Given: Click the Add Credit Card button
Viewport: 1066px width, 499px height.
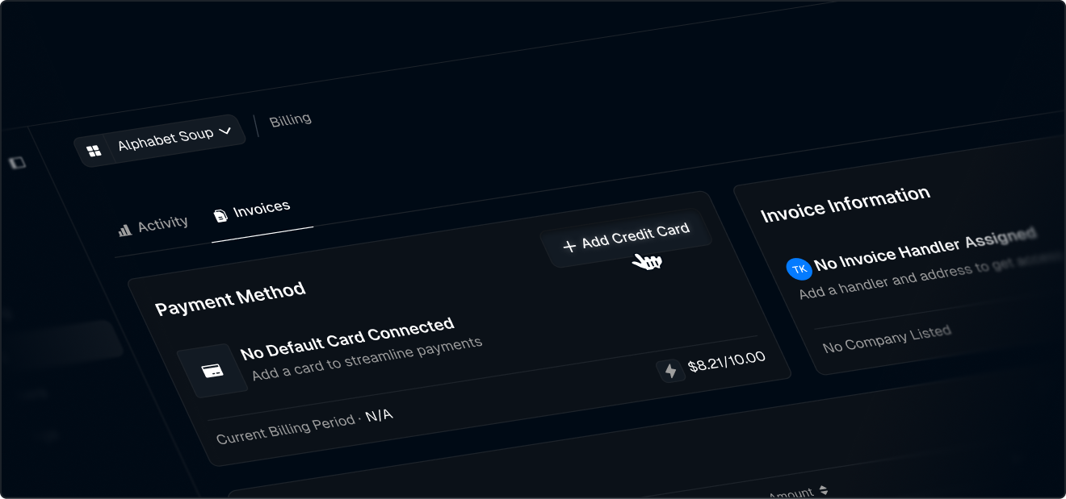Looking at the screenshot, I should (627, 236).
